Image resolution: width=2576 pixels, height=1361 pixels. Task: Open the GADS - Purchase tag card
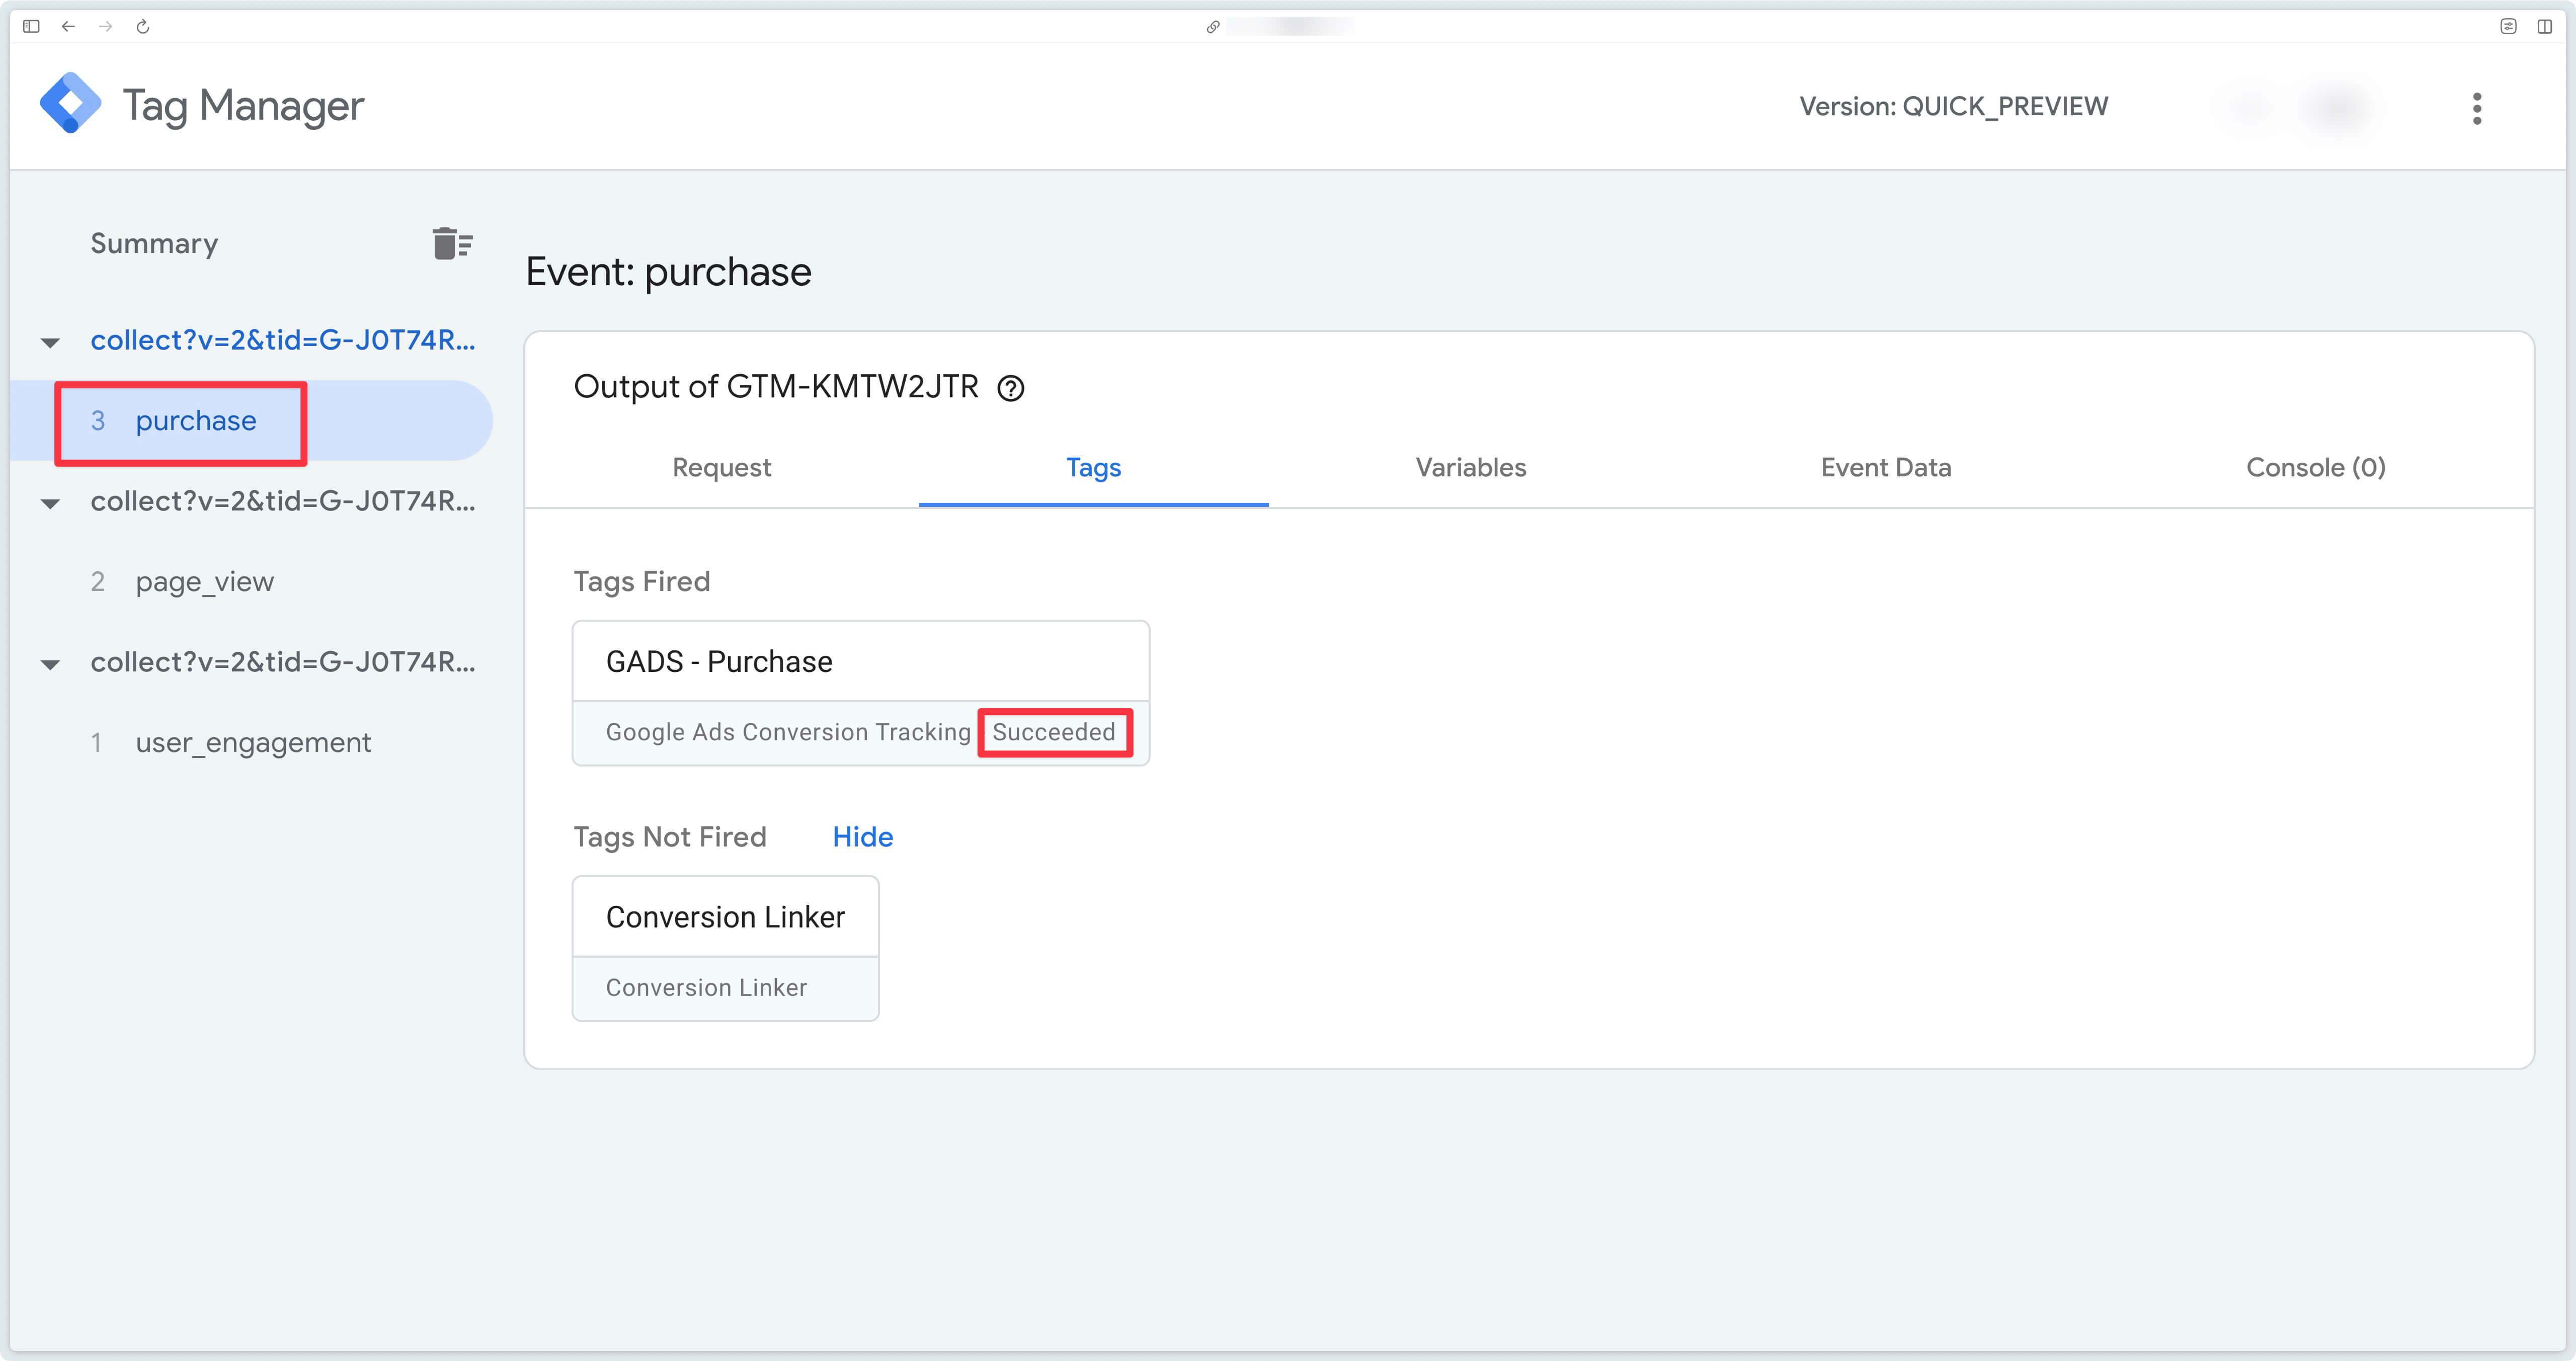tap(860, 693)
